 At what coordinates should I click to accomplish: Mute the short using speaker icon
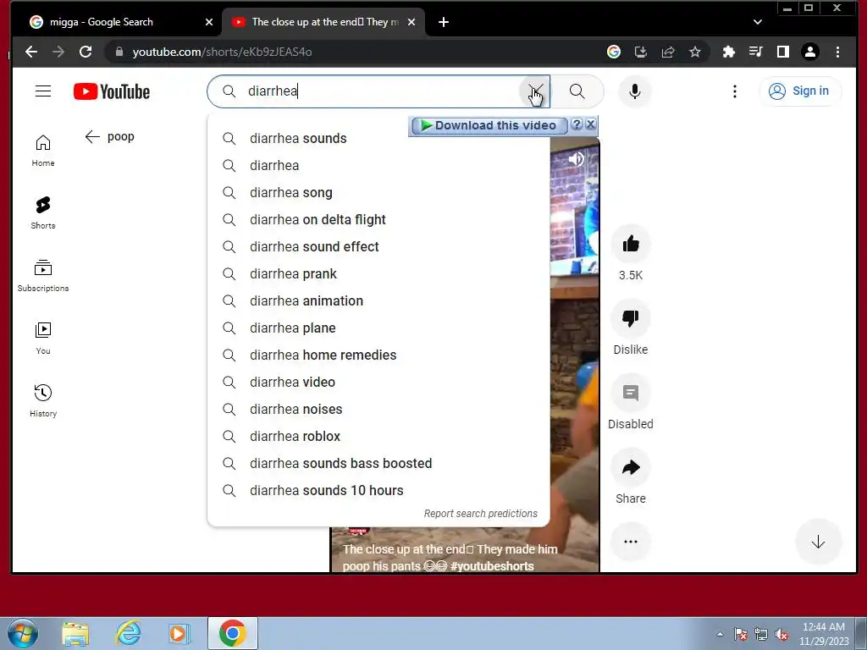(x=576, y=159)
